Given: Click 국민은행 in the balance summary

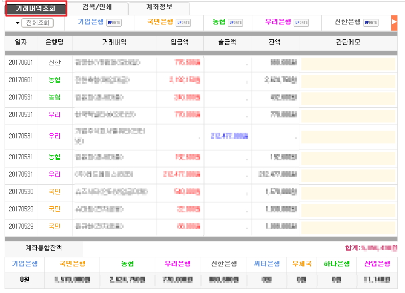Looking at the screenshot, I should [x=73, y=264].
